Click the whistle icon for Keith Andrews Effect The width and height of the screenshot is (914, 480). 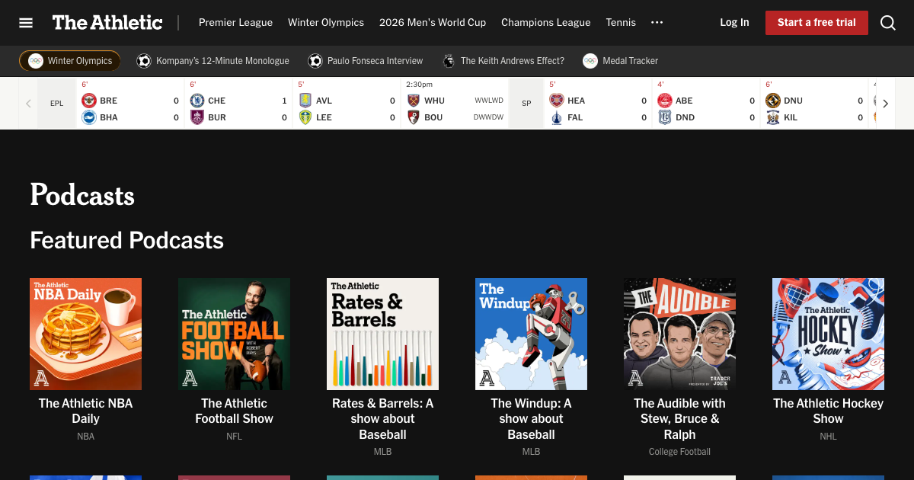click(x=449, y=60)
